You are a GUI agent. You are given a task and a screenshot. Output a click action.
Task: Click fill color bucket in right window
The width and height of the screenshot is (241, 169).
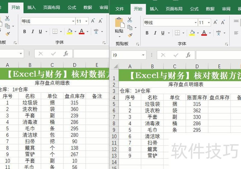coord(192,33)
